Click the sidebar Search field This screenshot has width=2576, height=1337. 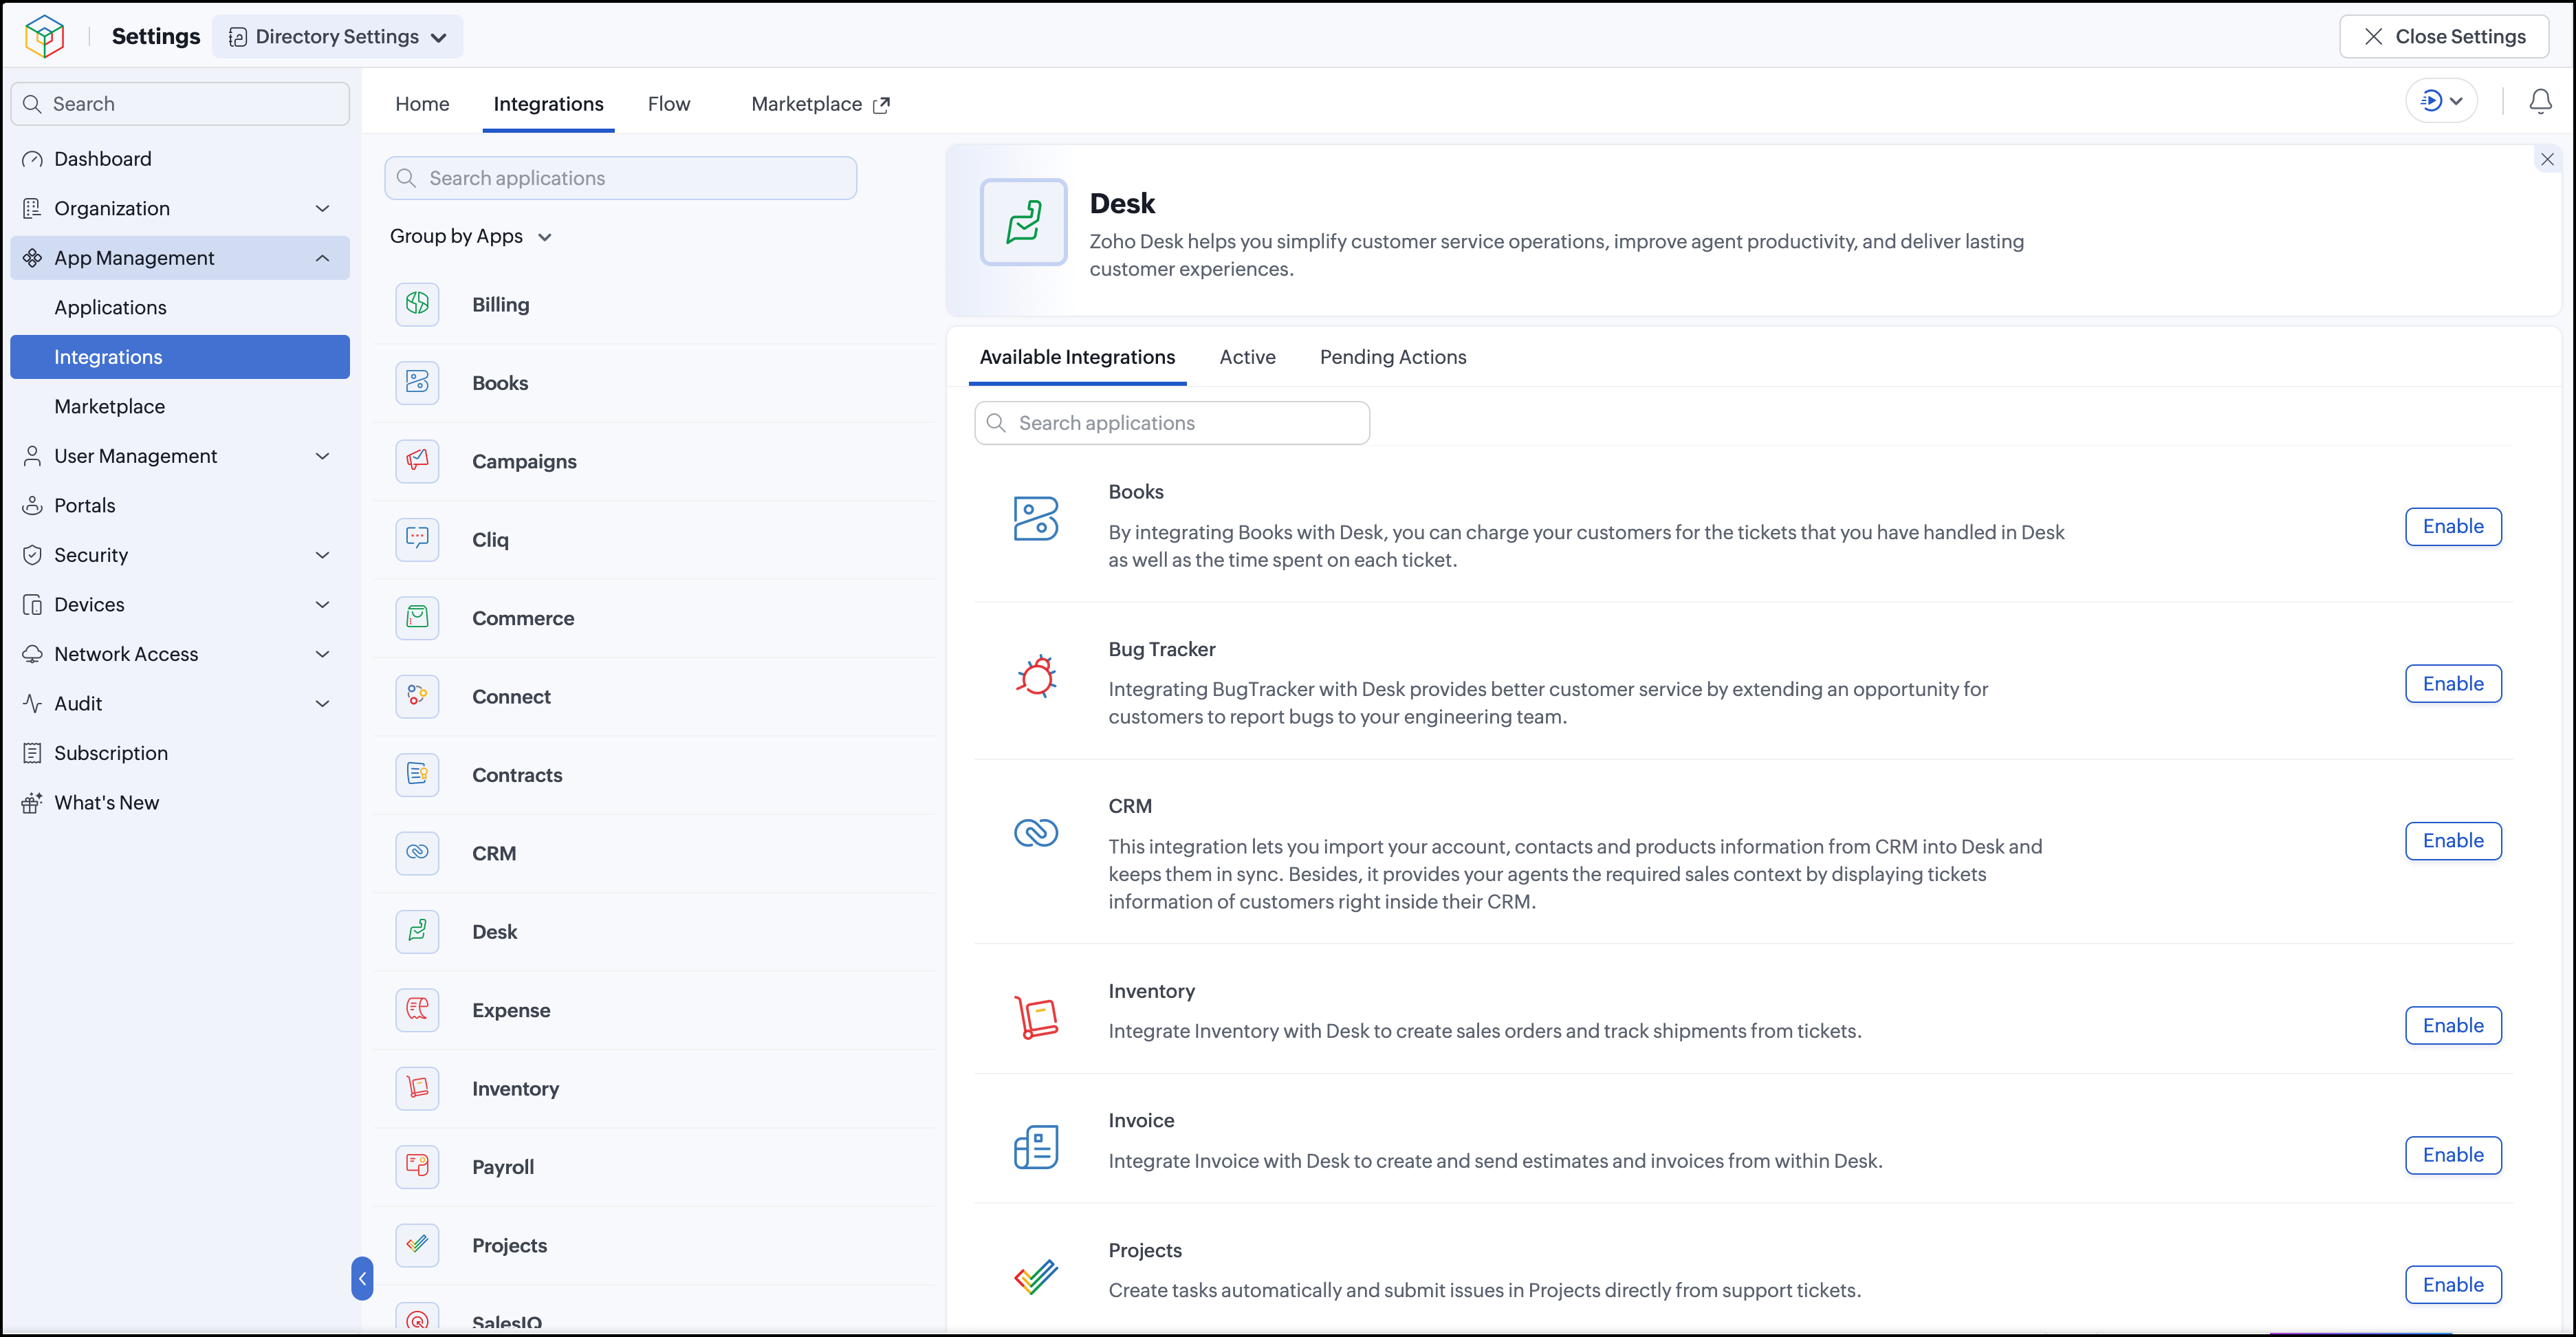coord(180,104)
